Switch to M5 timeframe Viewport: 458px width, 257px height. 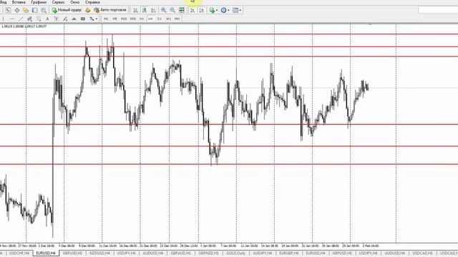tap(114, 19)
